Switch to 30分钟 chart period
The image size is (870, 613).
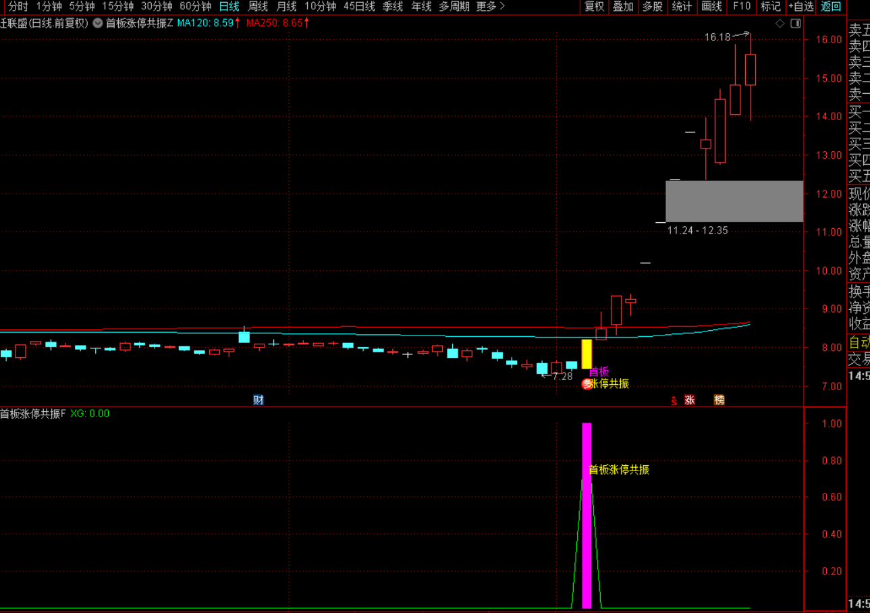(x=157, y=7)
